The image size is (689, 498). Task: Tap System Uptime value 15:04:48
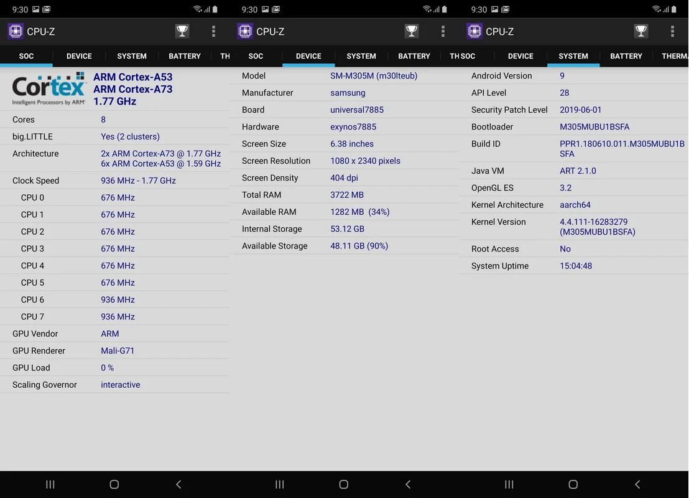click(x=576, y=266)
